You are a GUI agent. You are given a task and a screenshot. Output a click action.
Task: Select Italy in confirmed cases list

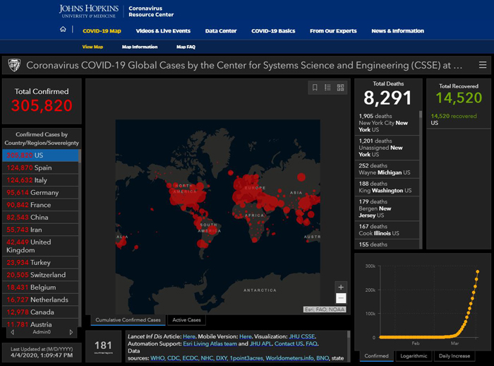40,180
